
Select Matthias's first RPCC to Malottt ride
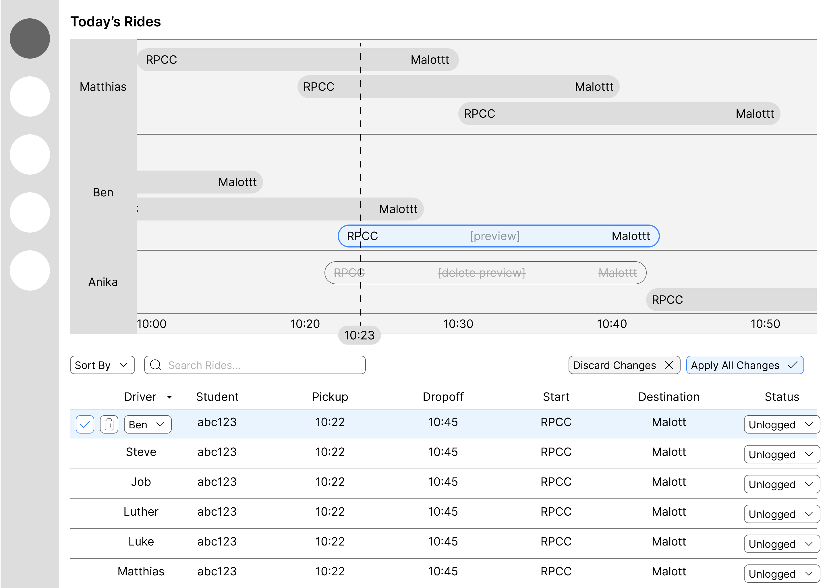[297, 60]
